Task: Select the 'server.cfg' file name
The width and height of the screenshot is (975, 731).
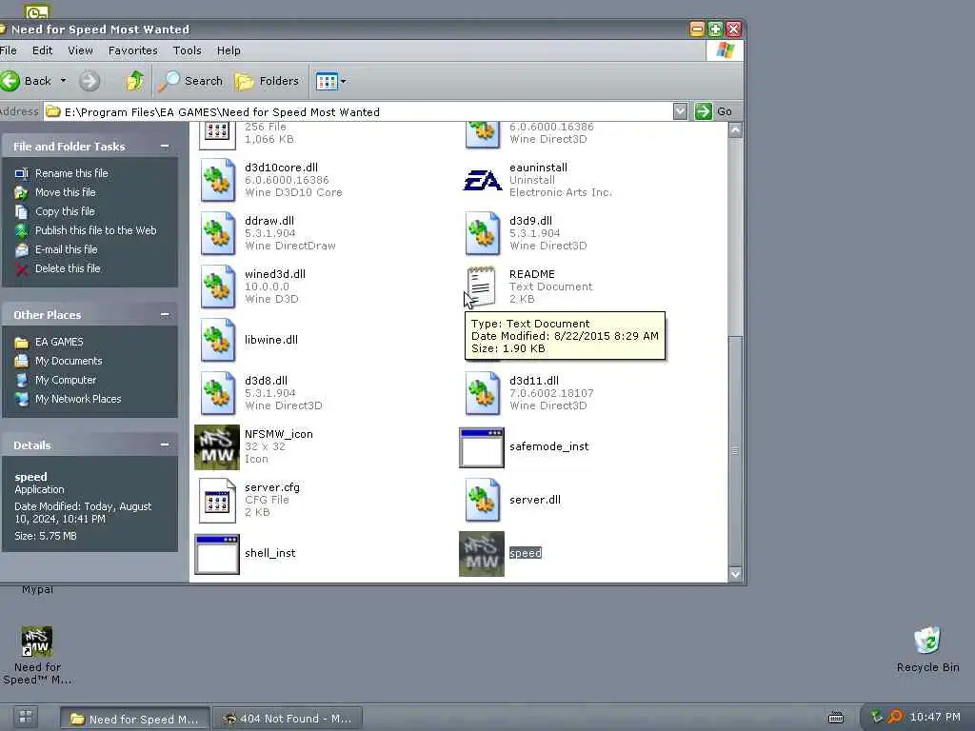Action: [271, 487]
